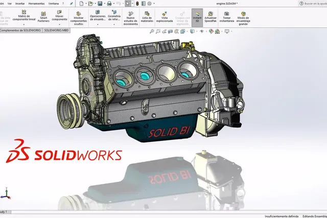Click Edit Appearance color ball icon
This screenshot has width=327, height=218.
tap(211, 31)
